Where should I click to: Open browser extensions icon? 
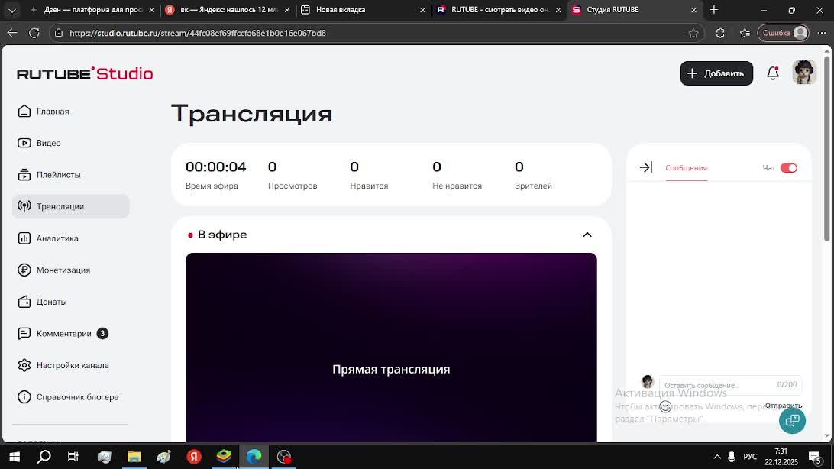719,33
